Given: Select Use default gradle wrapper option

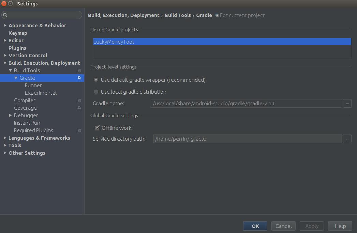Looking at the screenshot, I should point(96,80).
